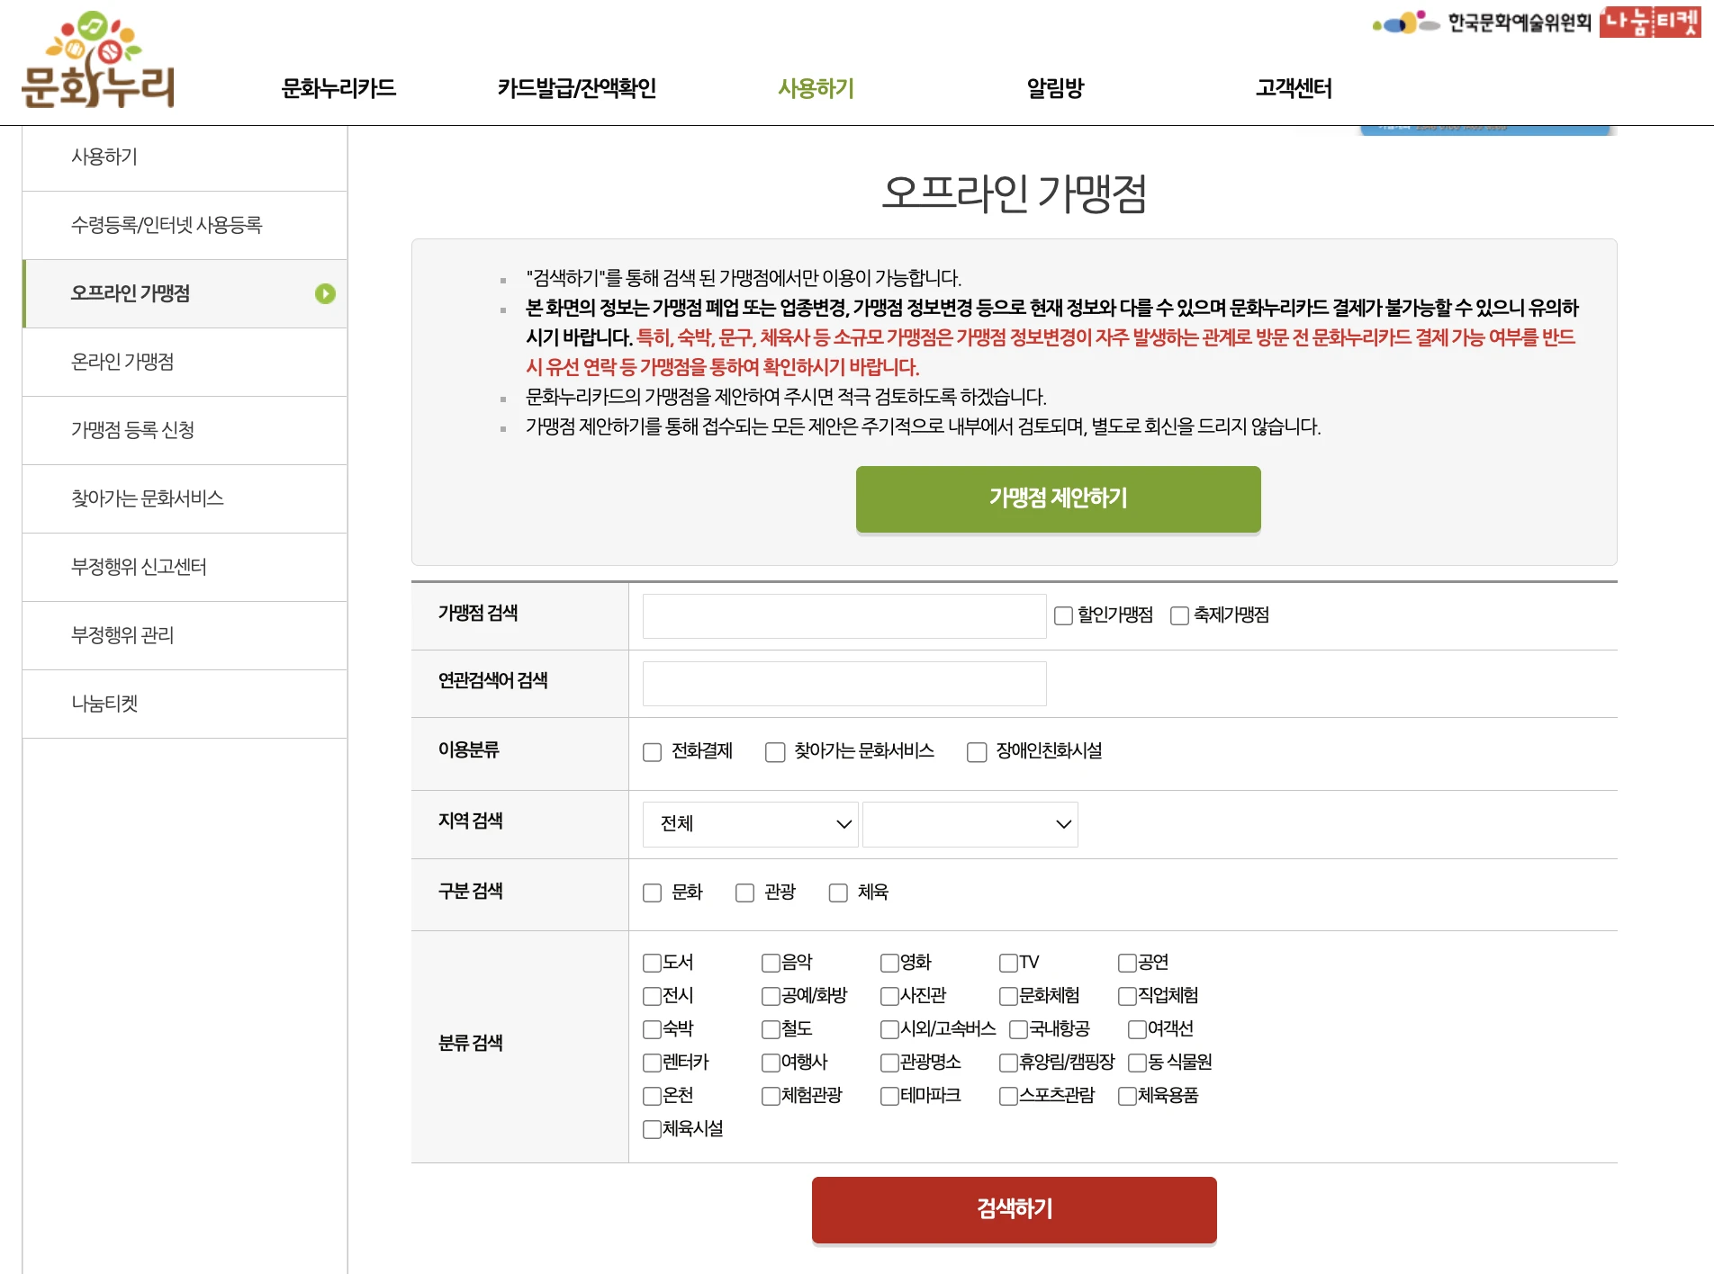Open the 전체 region dropdown
This screenshot has width=1714, height=1274.
click(750, 824)
